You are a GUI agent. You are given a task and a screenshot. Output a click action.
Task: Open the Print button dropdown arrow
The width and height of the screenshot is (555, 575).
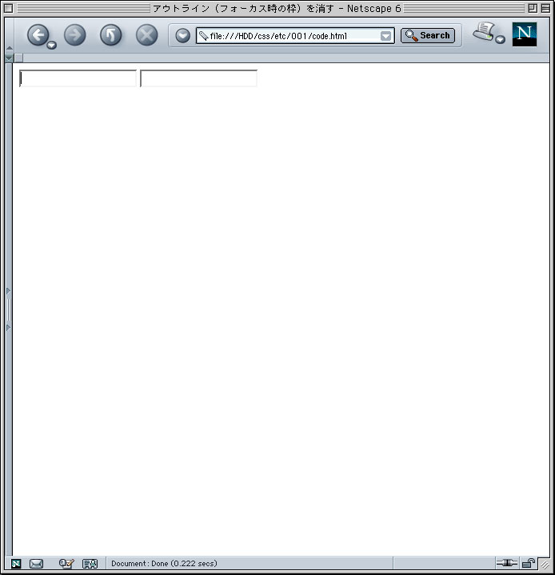pos(501,40)
